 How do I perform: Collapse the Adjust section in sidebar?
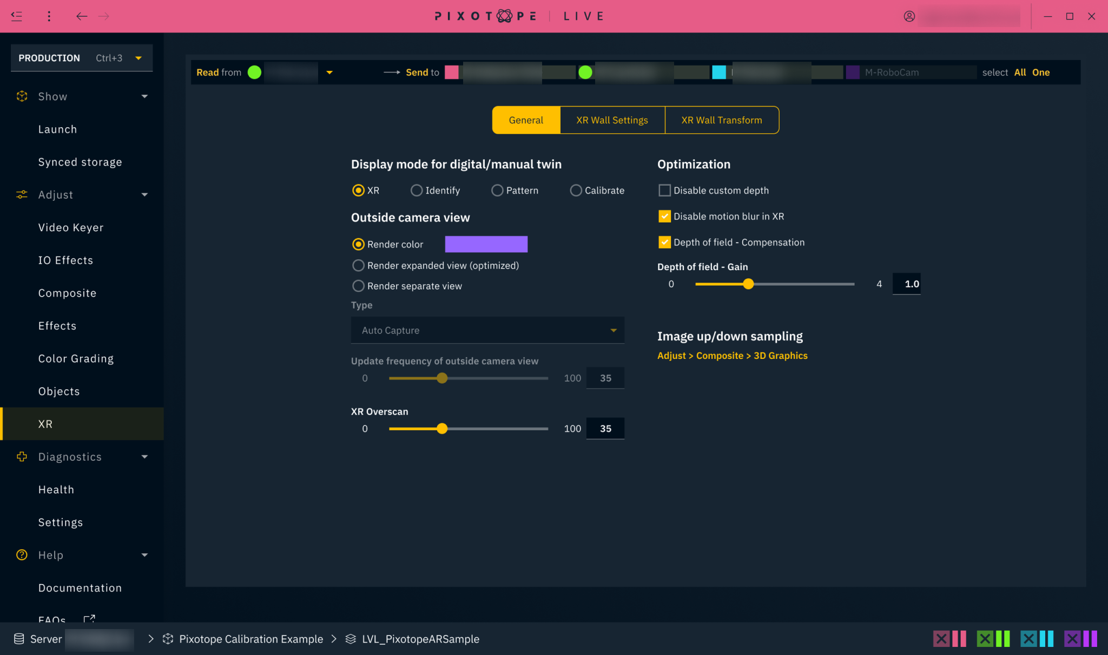(x=144, y=195)
